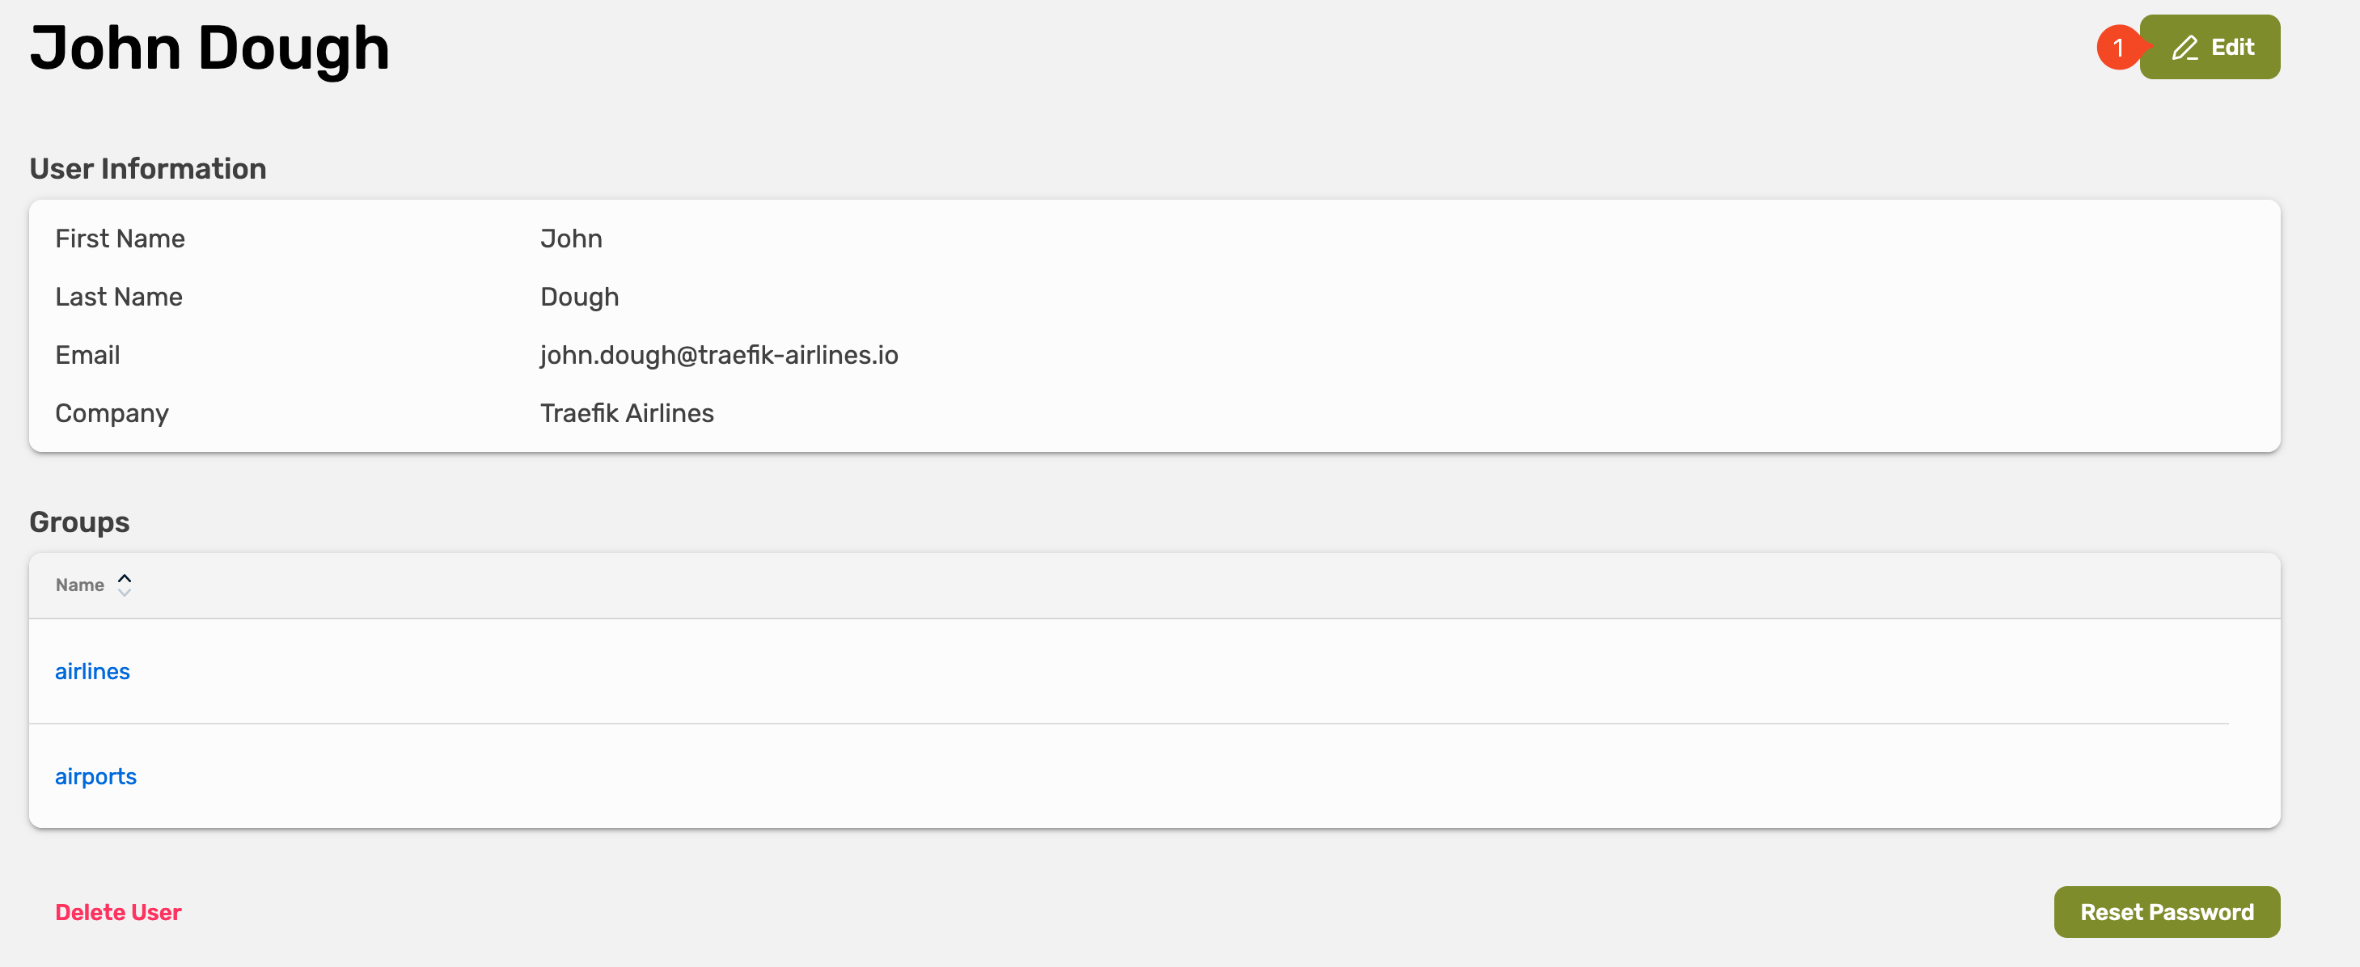
Task: Click the Company field label
Action: point(112,413)
